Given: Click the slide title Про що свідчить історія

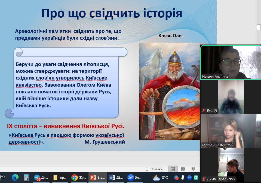Looking at the screenshot, I should pyautogui.click(x=112, y=13).
